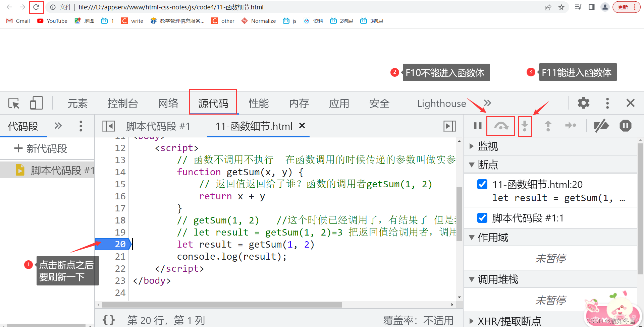This screenshot has height=327, width=644.
Task: Switch to the 性能 tab
Action: click(x=259, y=104)
